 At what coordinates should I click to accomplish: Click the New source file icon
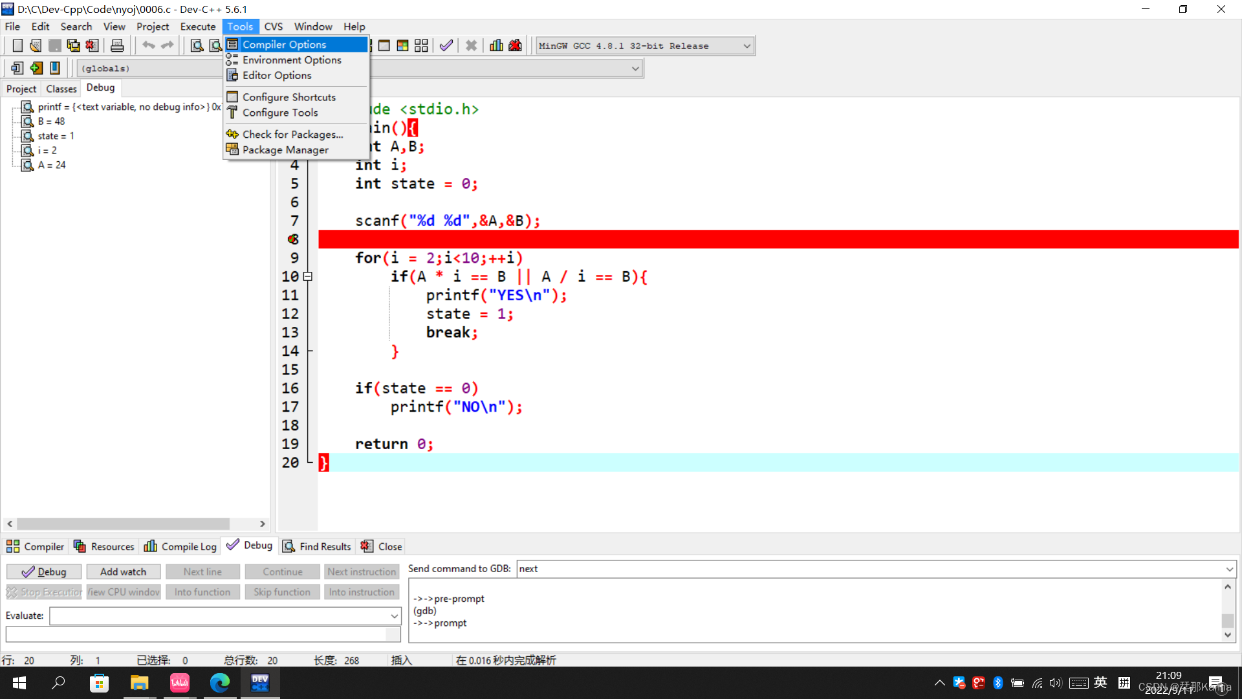(17, 45)
